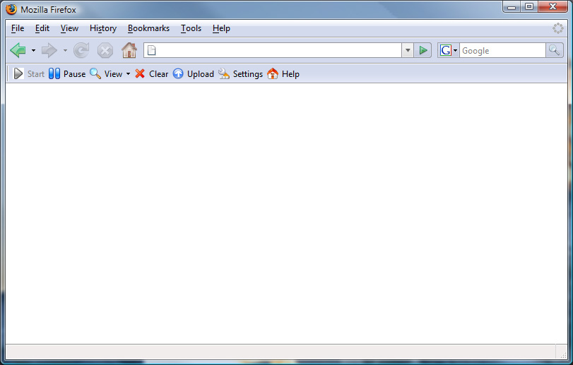
Task: Click the toolbar Help house button
Action: 283,73
